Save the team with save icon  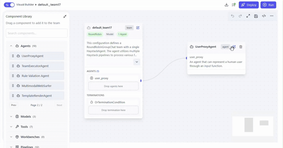click(256, 16)
